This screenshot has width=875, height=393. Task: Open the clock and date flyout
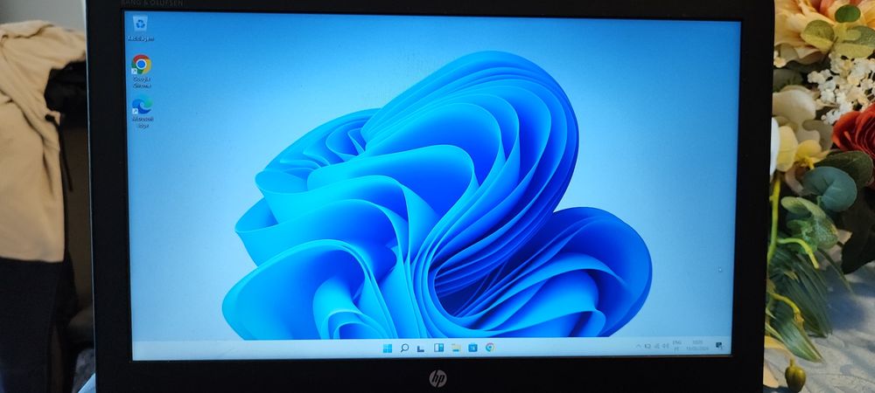click(697, 345)
